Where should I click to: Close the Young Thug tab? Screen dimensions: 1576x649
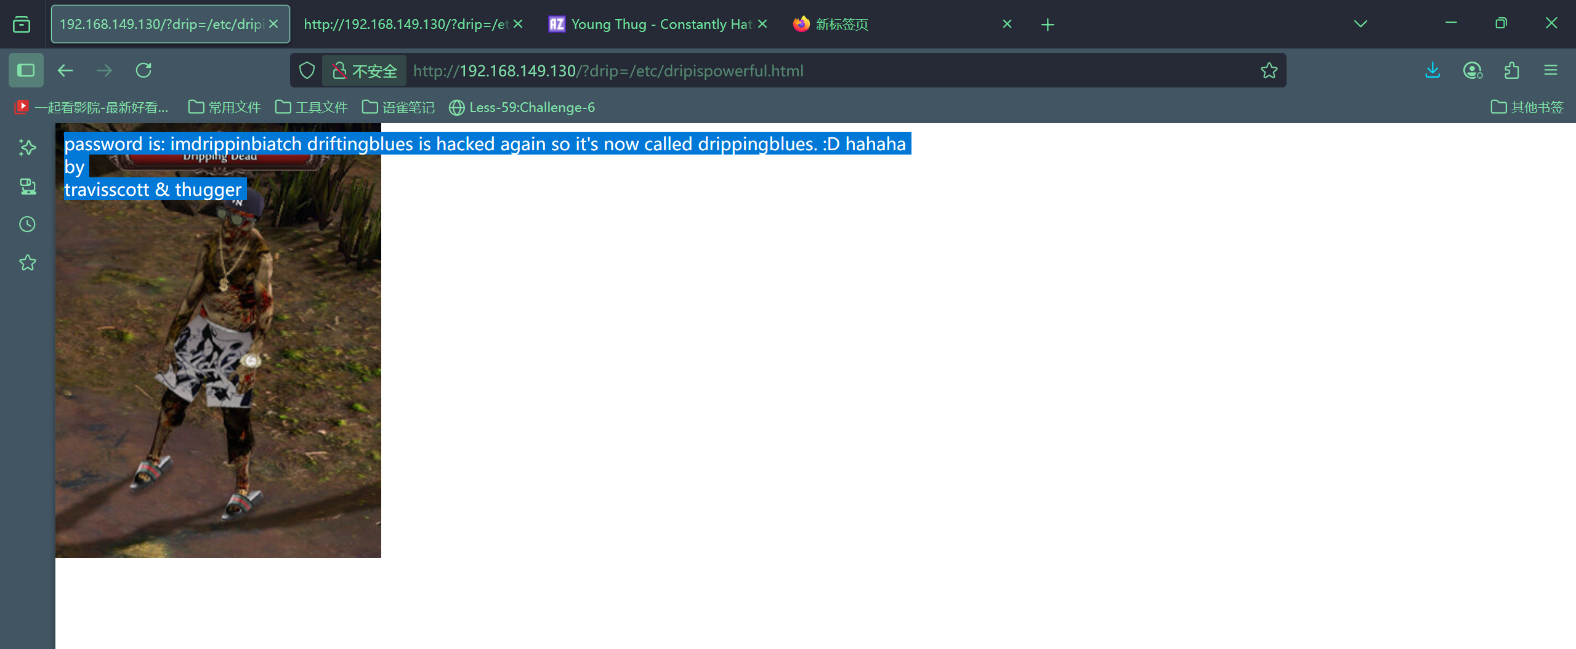click(762, 24)
